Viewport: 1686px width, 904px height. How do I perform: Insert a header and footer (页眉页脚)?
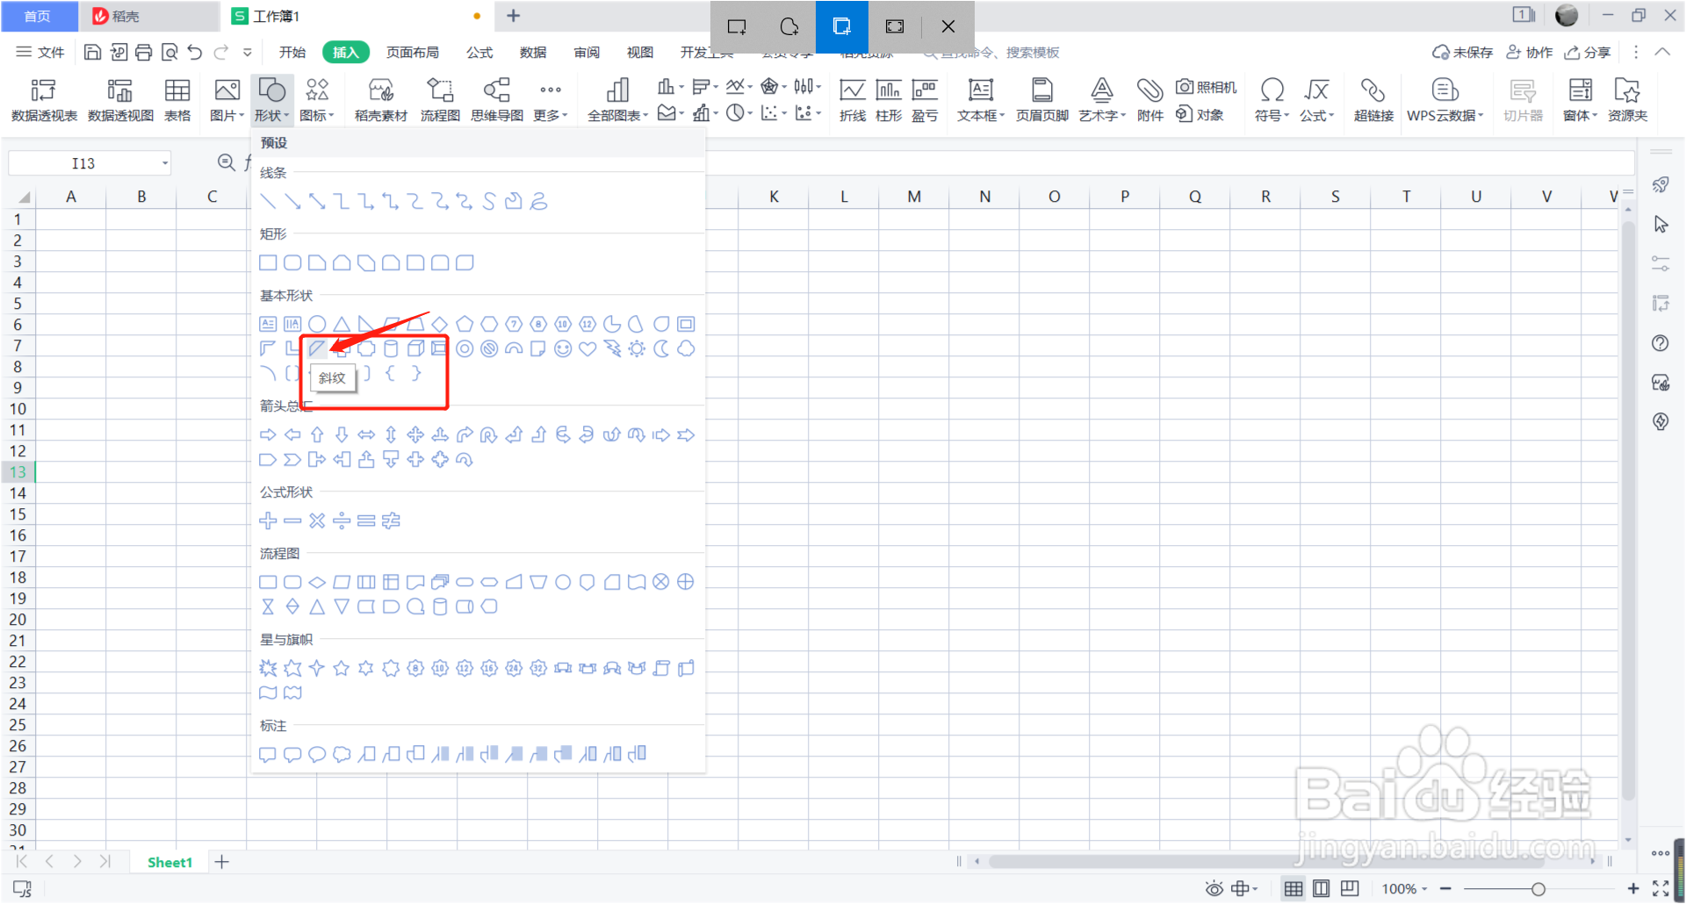[1042, 99]
